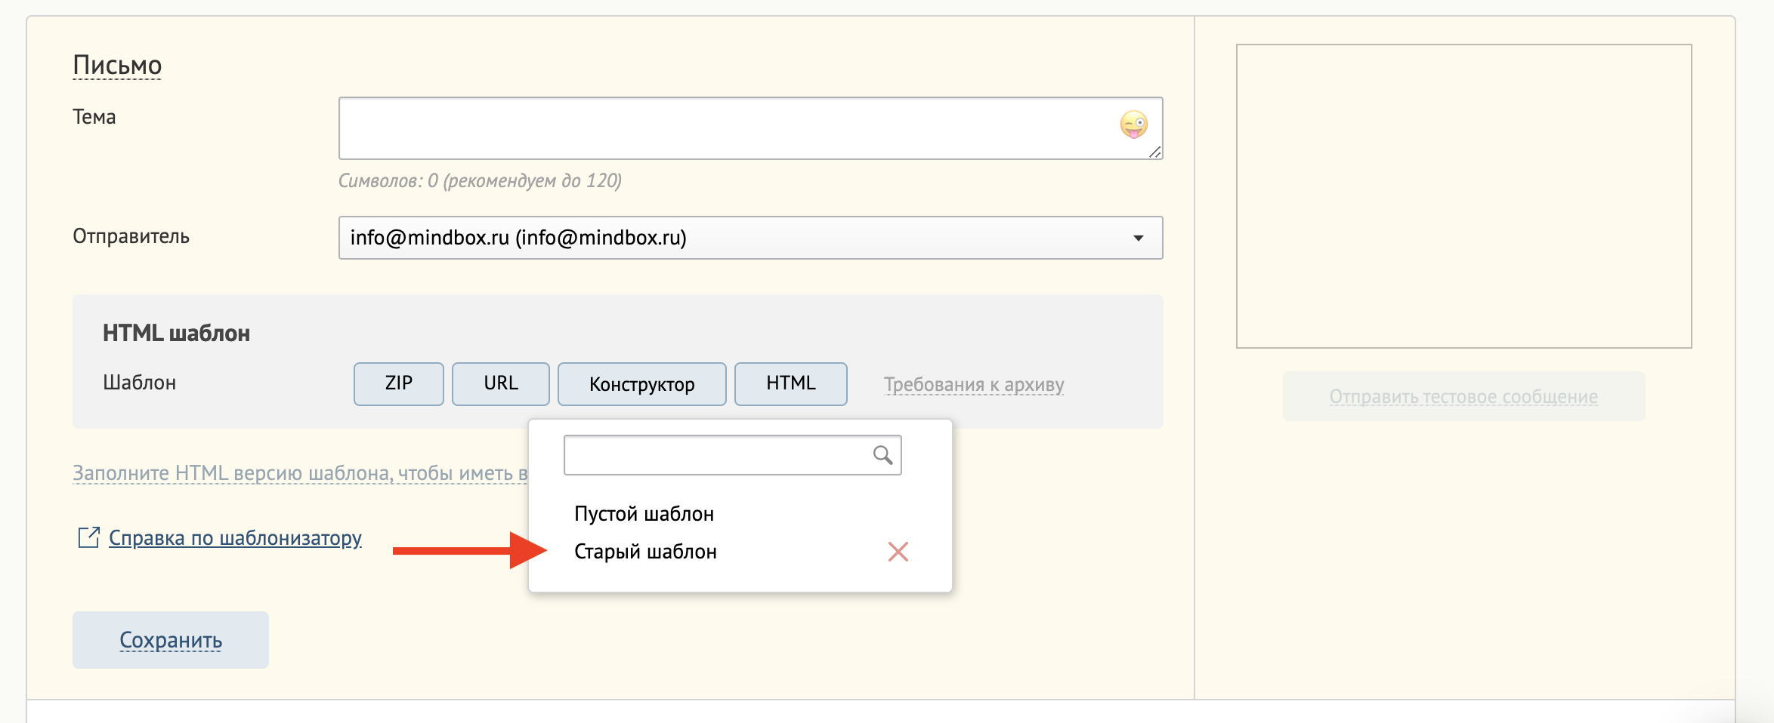The width and height of the screenshot is (1774, 723).
Task: Open 'Требования к архиву' link
Action: (x=974, y=385)
